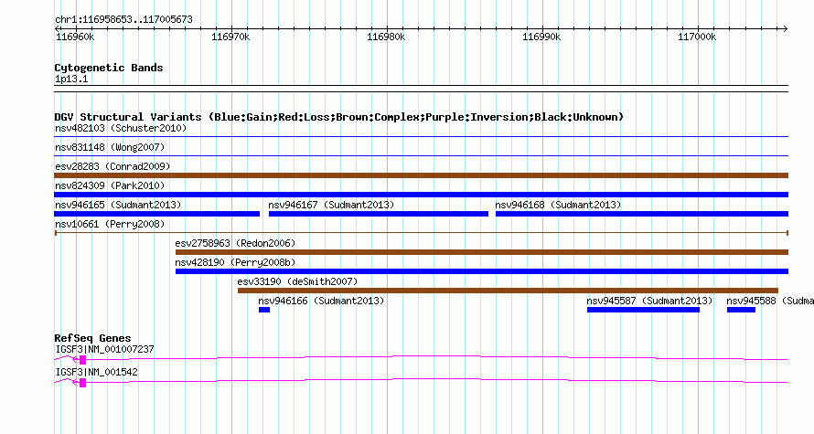
Task: Click the magenta exon block of NM_001007237
Action: 82,360
